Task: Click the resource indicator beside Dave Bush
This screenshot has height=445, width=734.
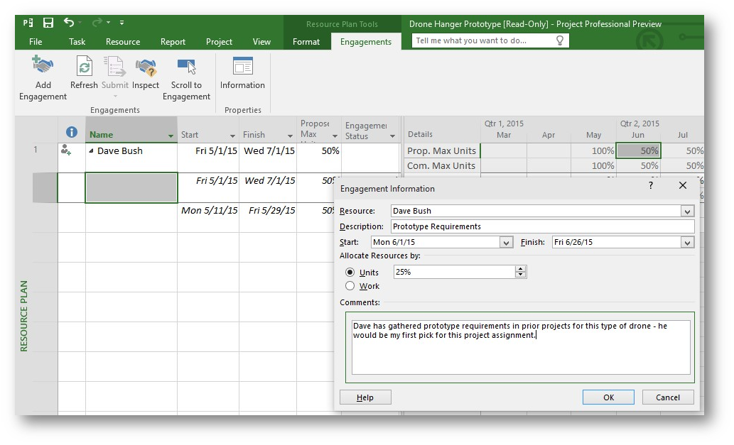Action: pos(66,150)
